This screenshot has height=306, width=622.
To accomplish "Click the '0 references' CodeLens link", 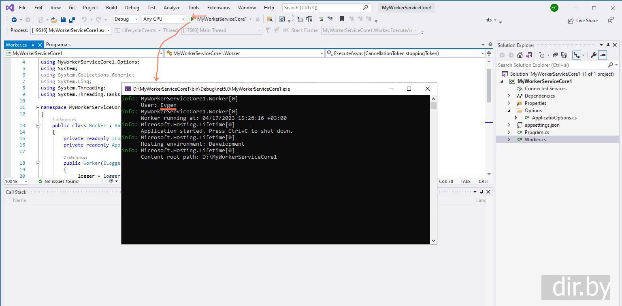I will point(75,157).
